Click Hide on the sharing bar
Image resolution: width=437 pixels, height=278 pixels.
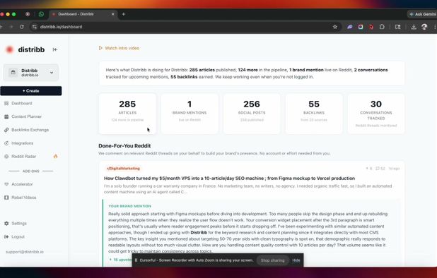pos(296,260)
